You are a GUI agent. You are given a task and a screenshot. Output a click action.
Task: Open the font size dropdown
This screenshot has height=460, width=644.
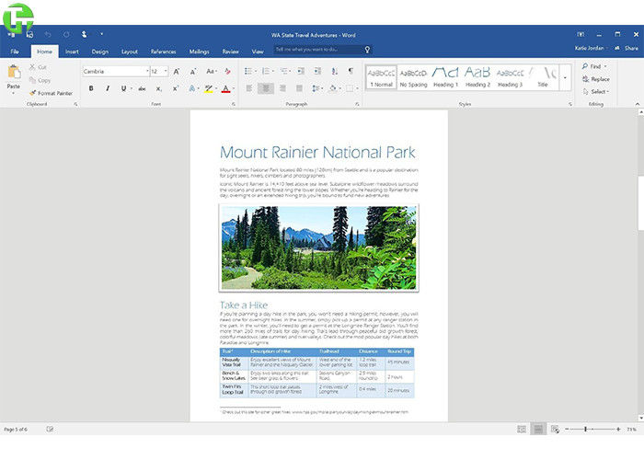[167, 71]
